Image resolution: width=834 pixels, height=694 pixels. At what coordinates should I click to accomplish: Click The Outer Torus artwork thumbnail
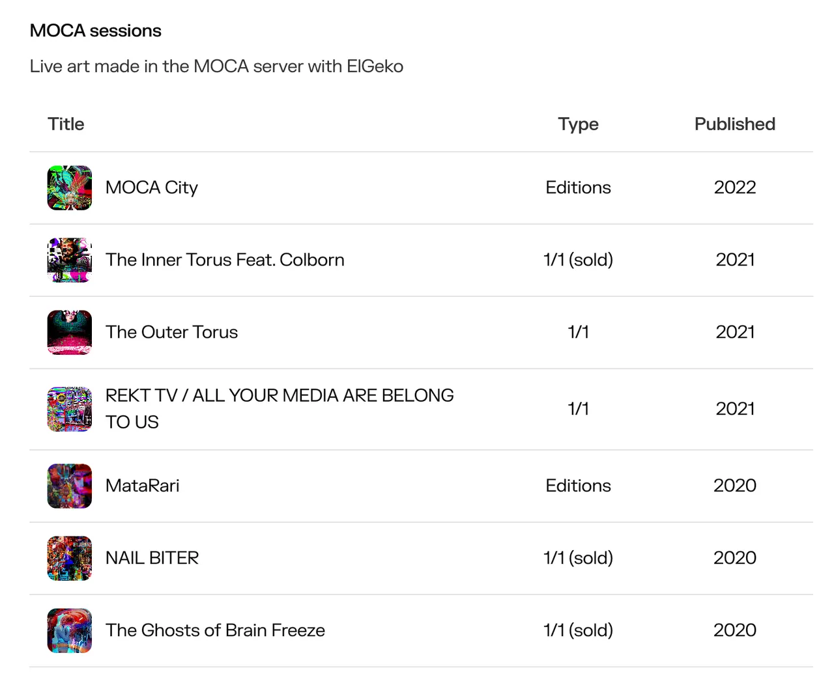click(x=70, y=333)
